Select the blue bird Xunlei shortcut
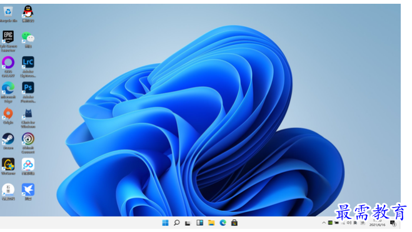The height and width of the screenshot is (232, 412). pyautogui.click(x=28, y=192)
